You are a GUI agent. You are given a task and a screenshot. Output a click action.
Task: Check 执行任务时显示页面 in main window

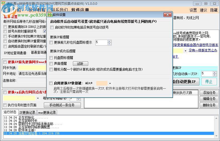(5, 105)
